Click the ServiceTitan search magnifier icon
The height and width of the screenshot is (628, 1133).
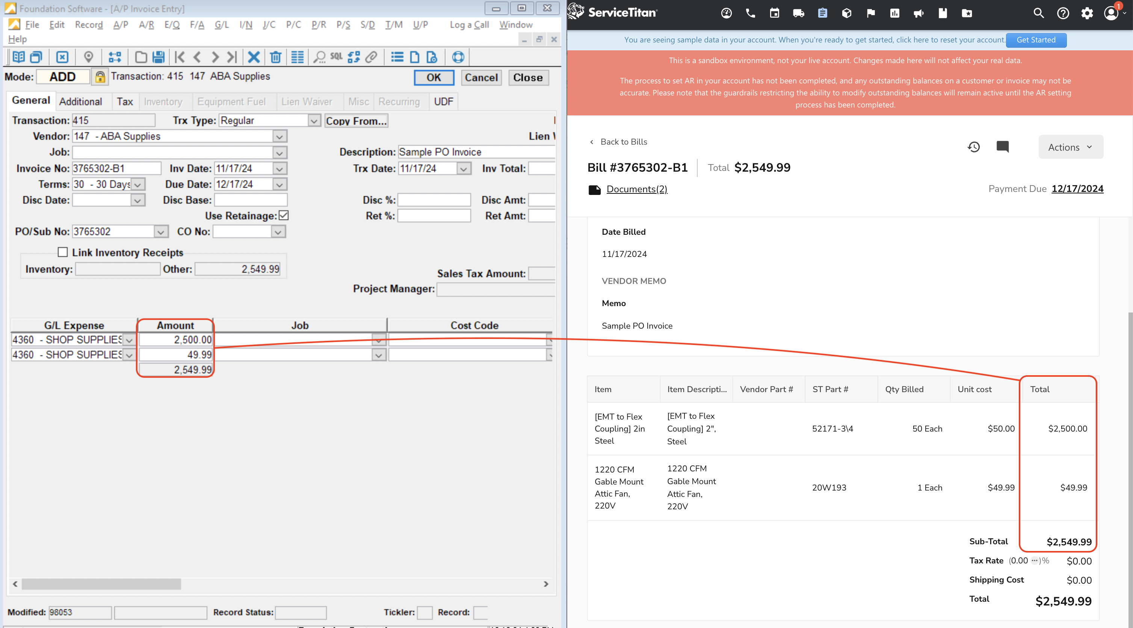(x=1039, y=13)
